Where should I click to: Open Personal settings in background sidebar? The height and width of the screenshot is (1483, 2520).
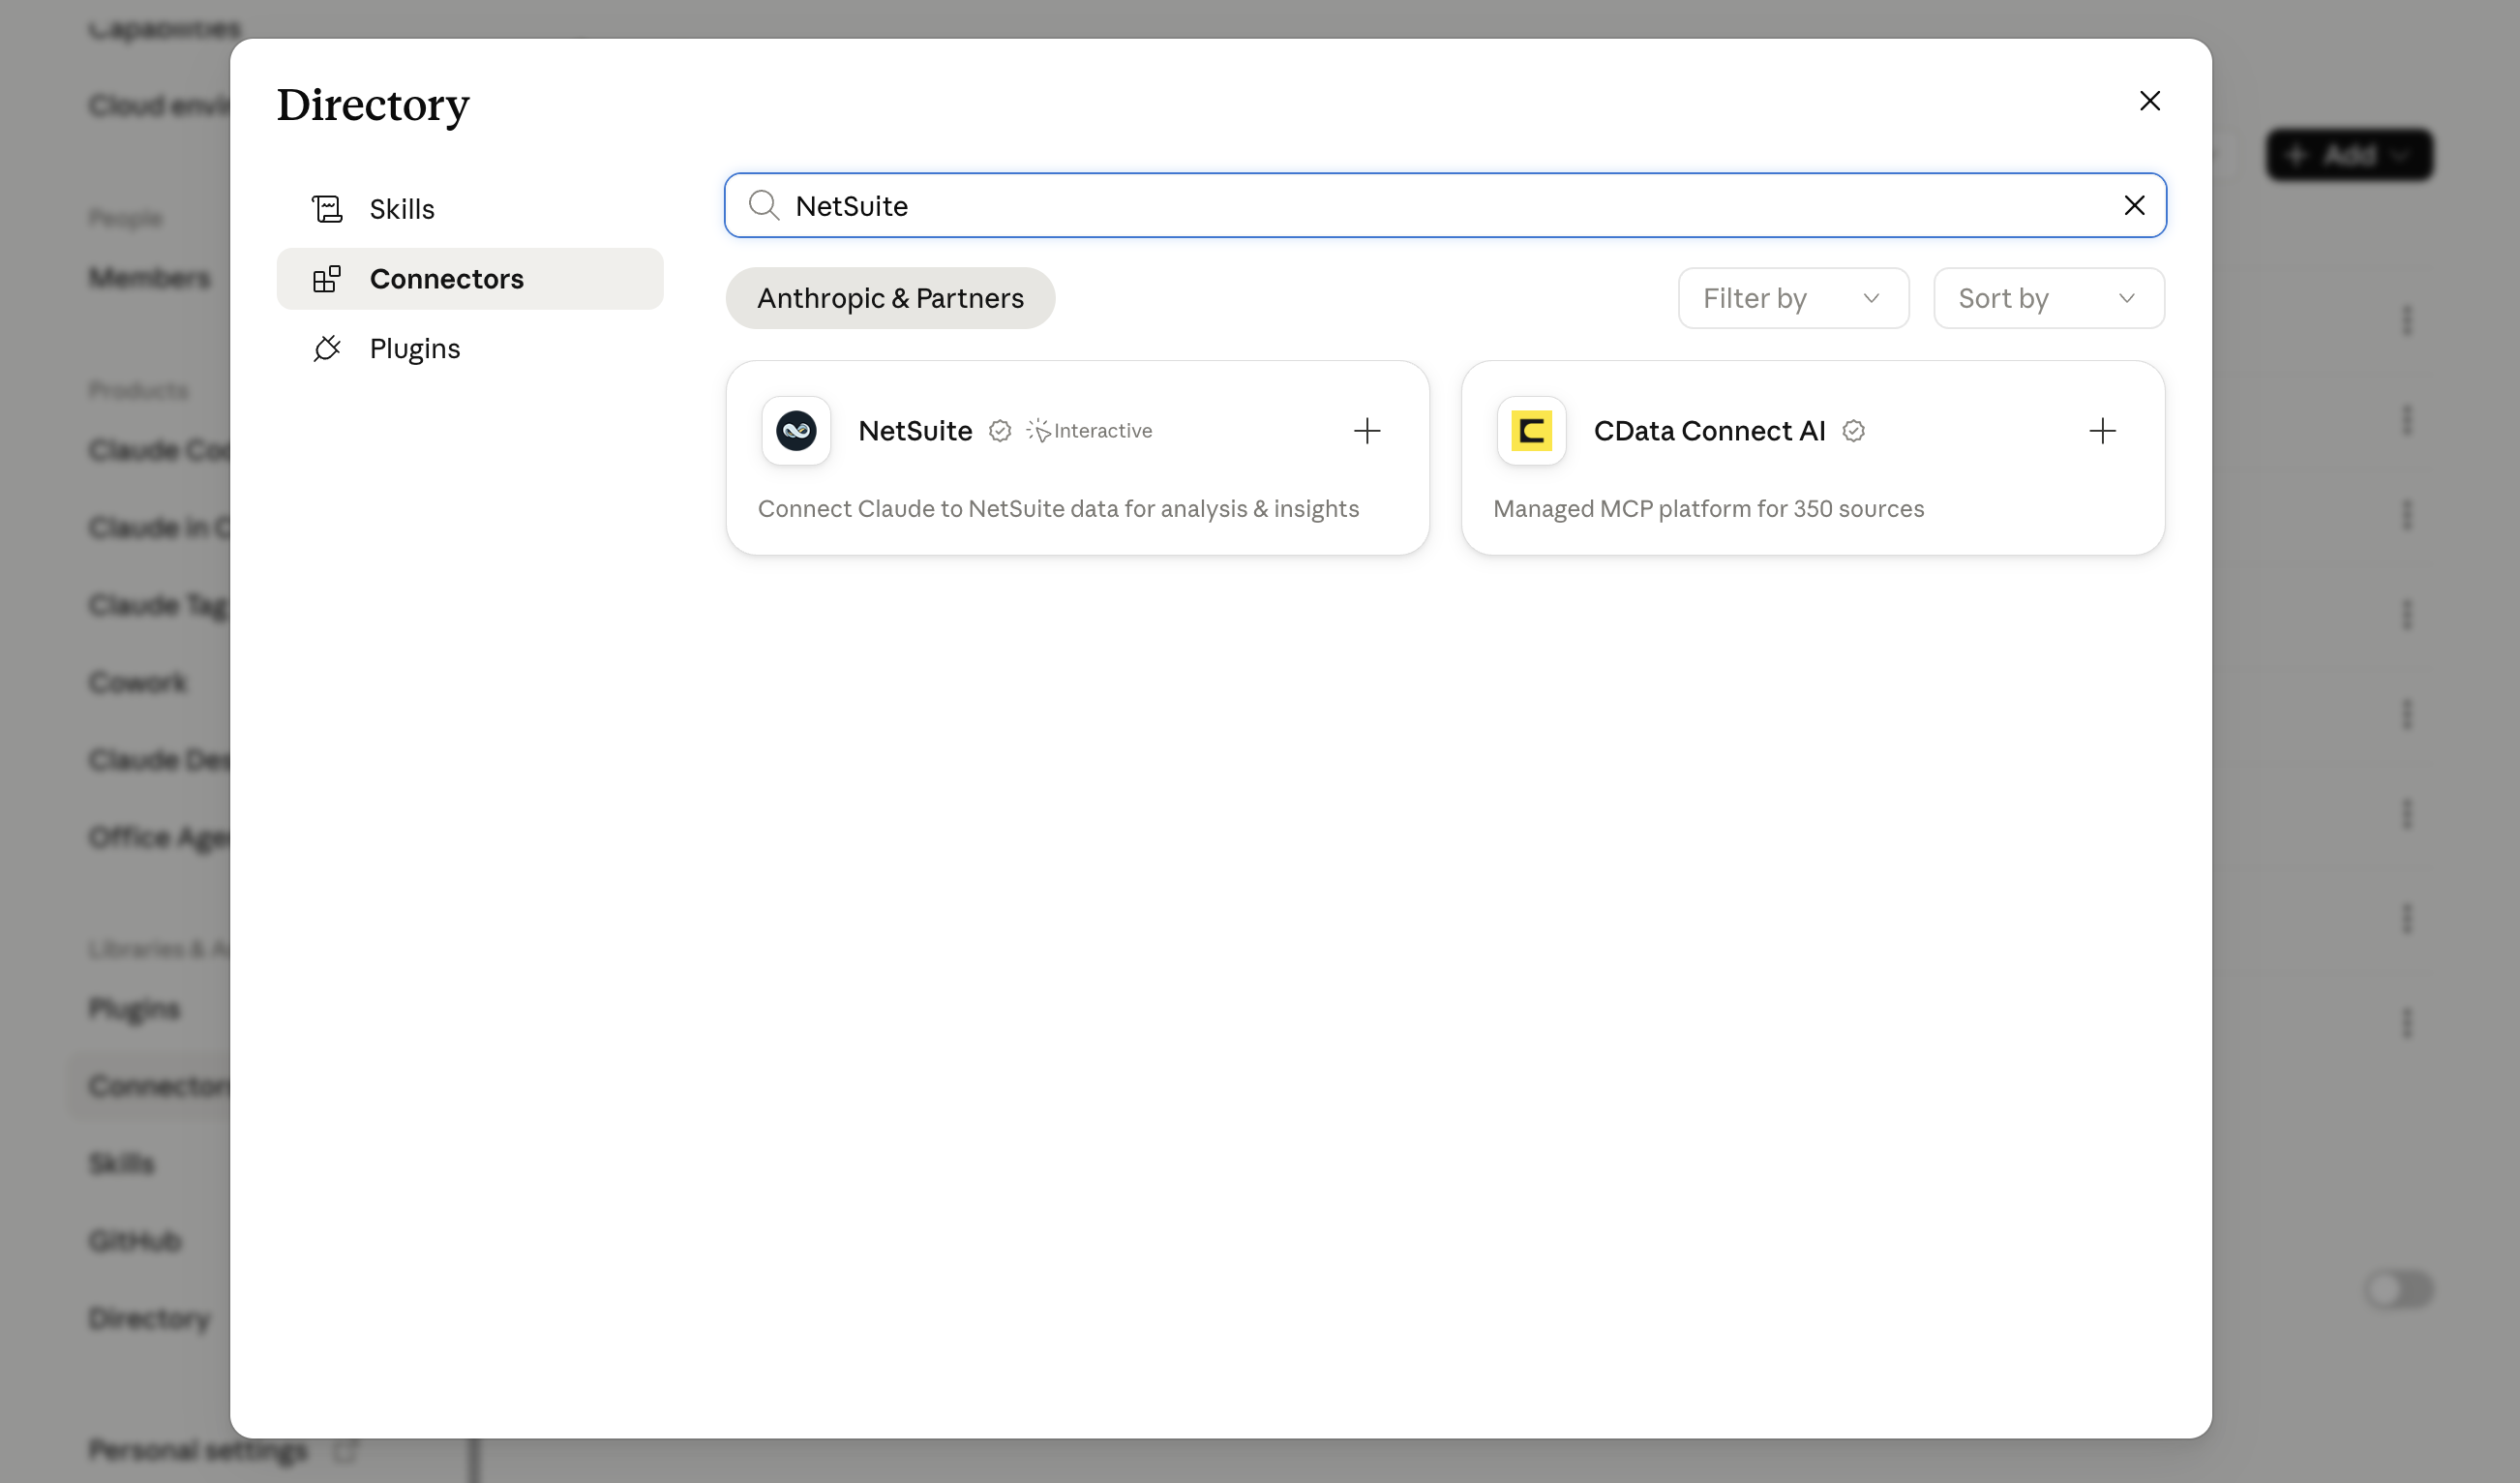click(197, 1450)
